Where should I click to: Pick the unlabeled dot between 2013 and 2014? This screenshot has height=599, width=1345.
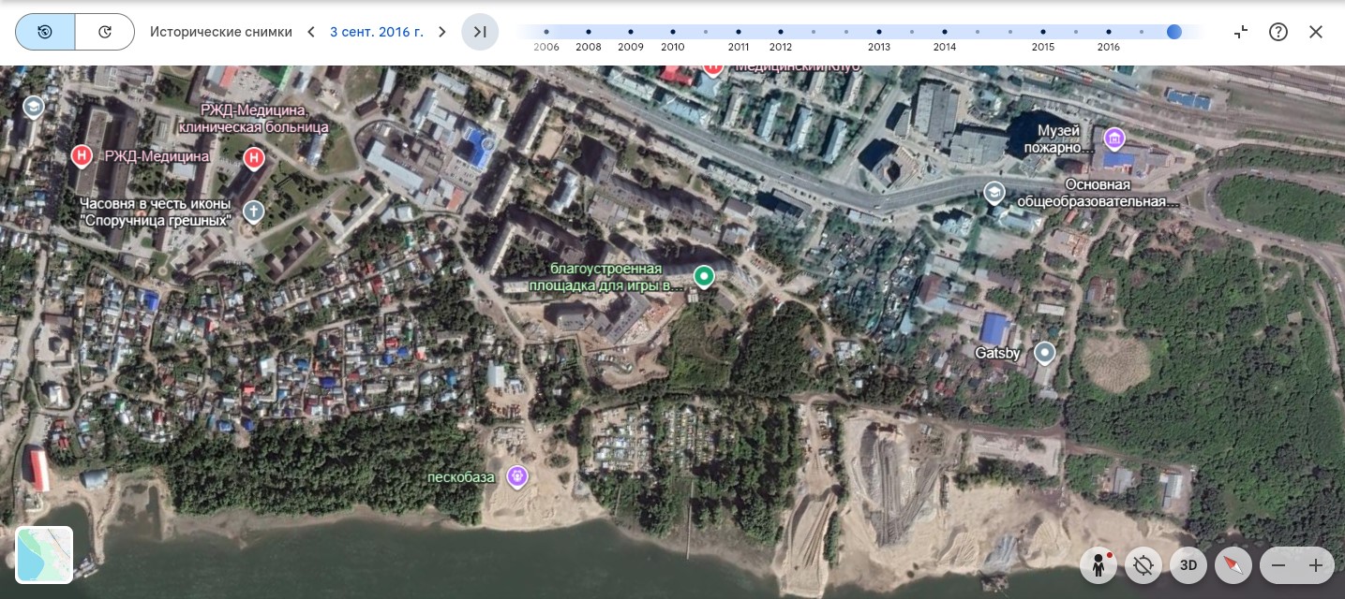[x=912, y=32]
